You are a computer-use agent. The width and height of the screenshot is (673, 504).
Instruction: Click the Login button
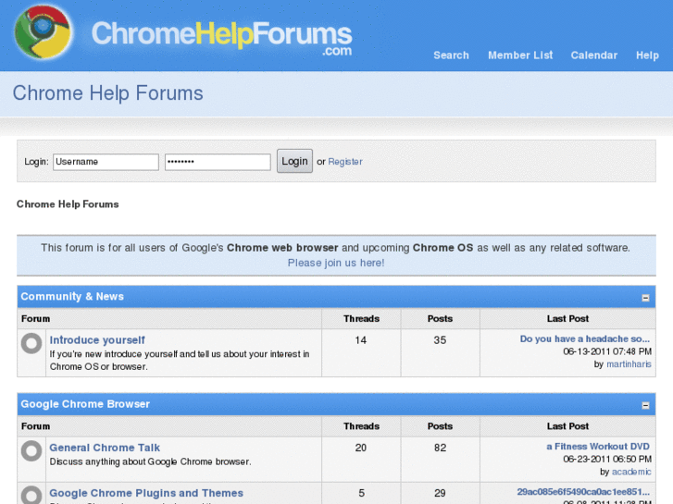coord(294,161)
